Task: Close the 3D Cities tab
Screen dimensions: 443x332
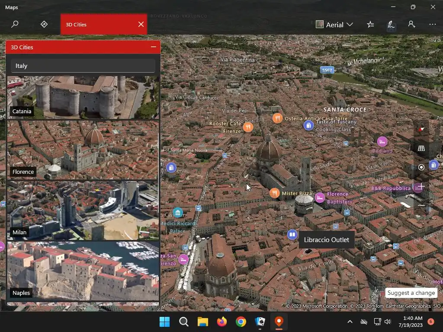Action: pos(141,24)
